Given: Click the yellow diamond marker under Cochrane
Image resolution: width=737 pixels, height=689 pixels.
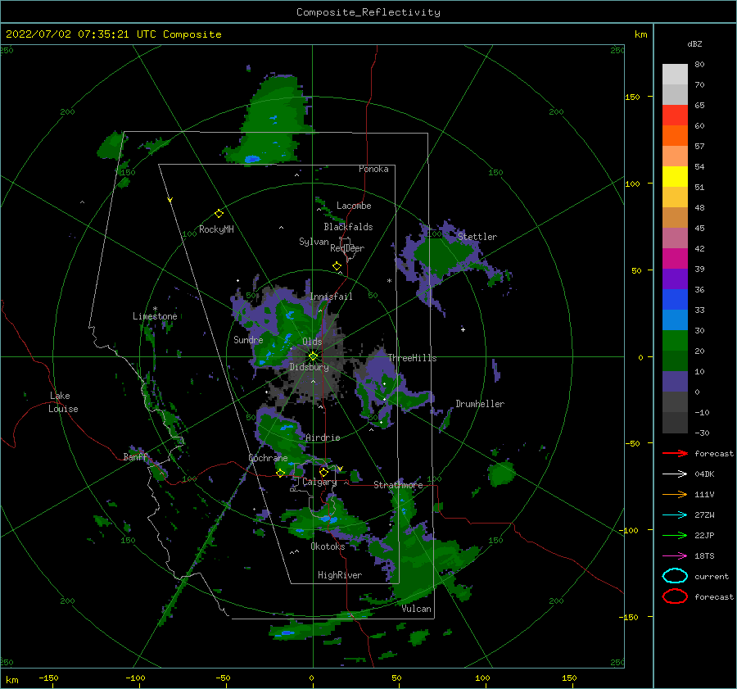Looking at the screenshot, I should click(281, 473).
